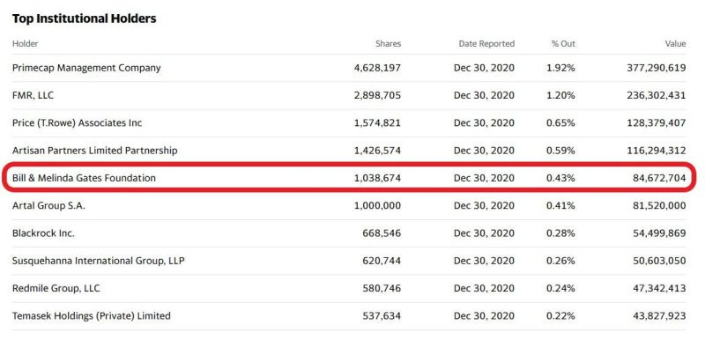705x340 pixels.
Task: Select shares value 620,744
Action: (382, 261)
